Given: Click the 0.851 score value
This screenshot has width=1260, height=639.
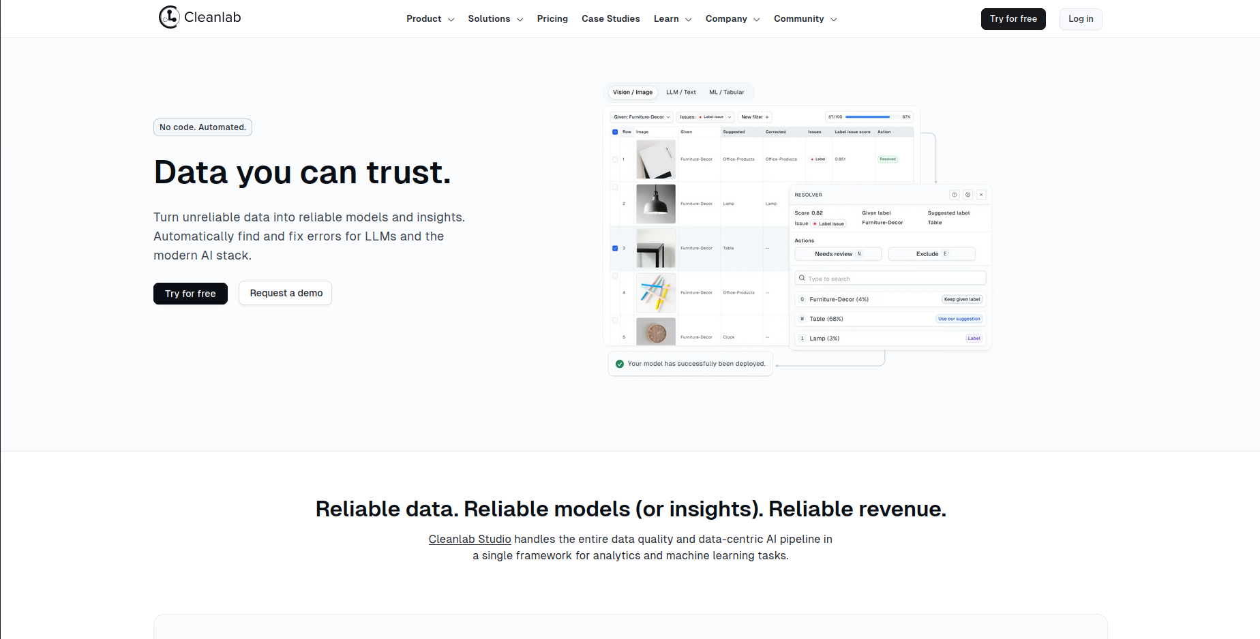Looking at the screenshot, I should tap(840, 159).
